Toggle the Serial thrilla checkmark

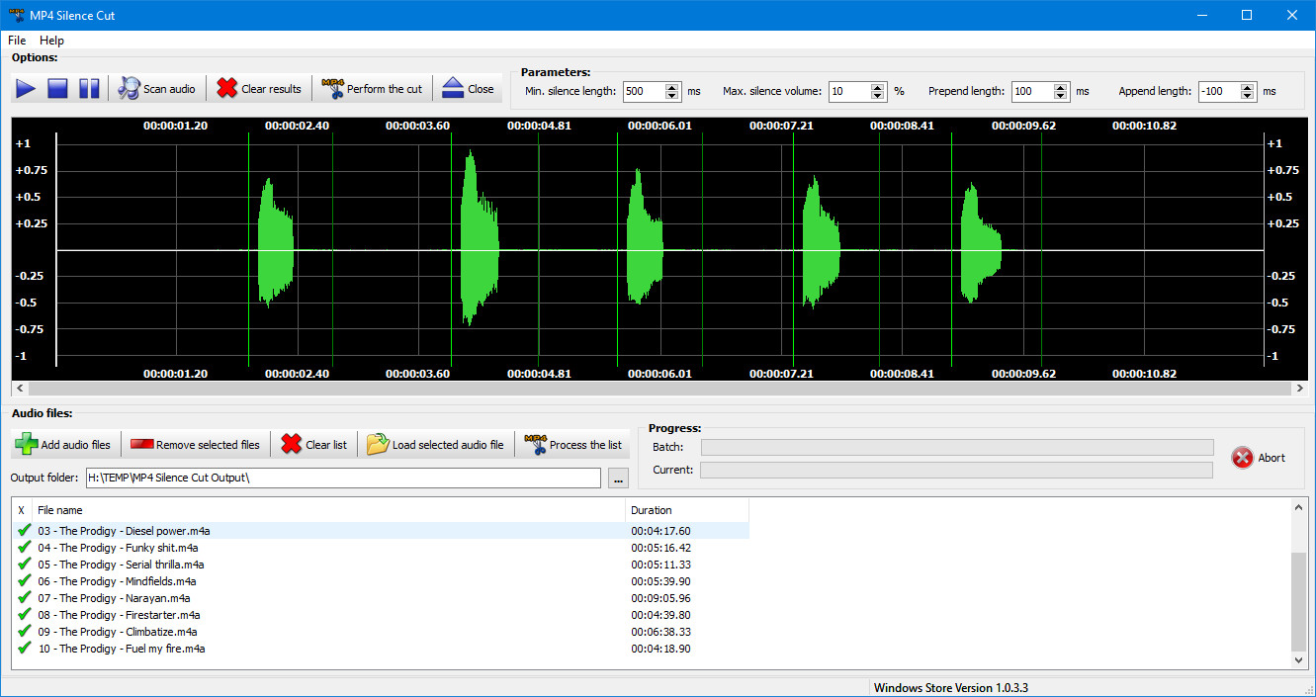tap(24, 565)
